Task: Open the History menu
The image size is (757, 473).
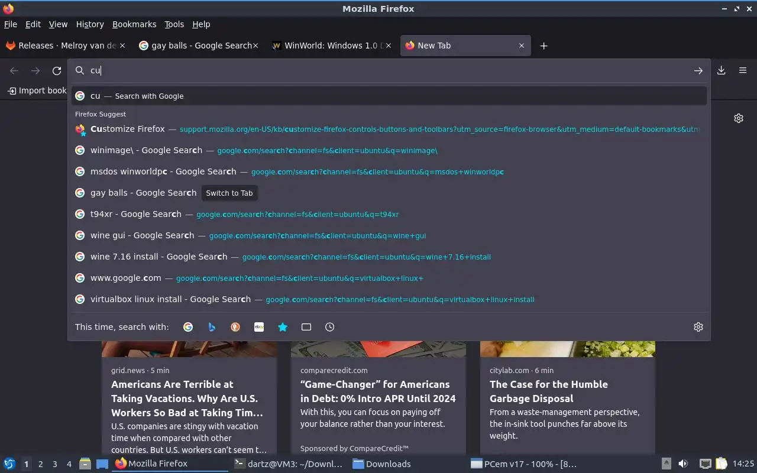Action: point(90,24)
